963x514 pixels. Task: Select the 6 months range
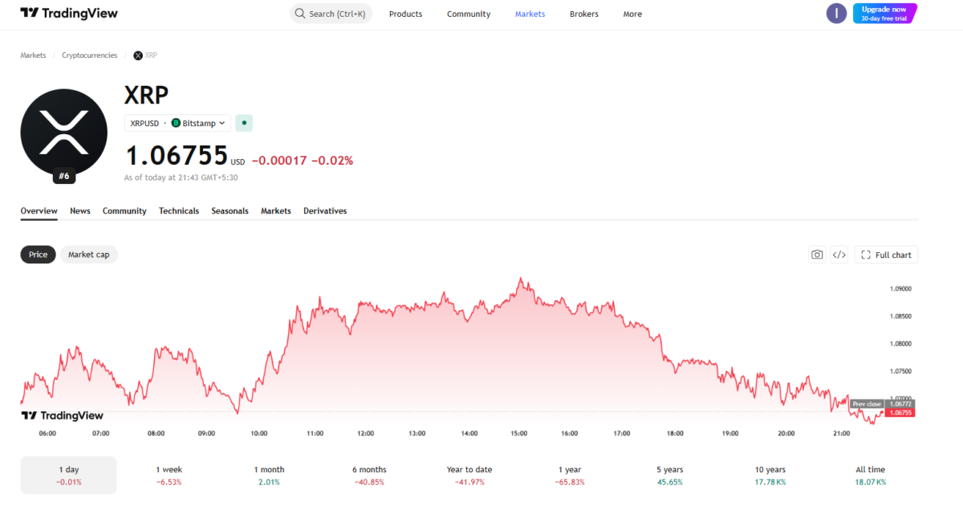pos(369,475)
